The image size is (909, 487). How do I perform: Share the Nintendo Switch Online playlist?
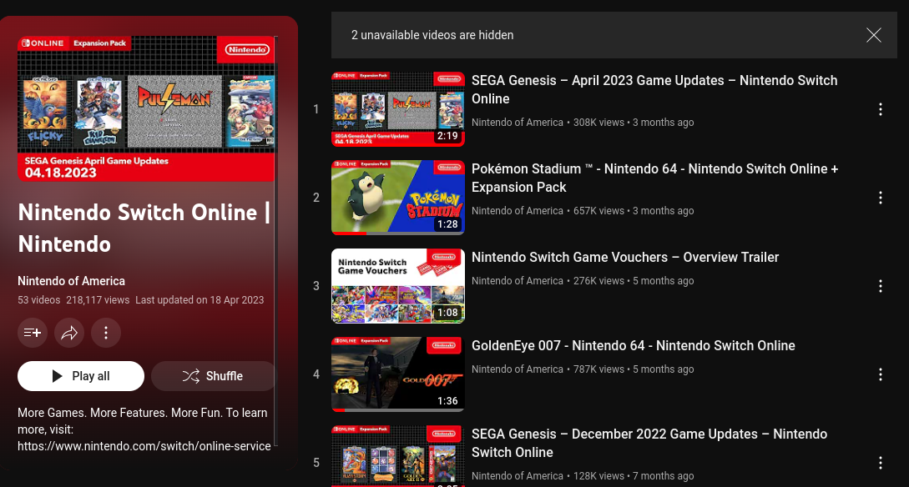point(69,333)
